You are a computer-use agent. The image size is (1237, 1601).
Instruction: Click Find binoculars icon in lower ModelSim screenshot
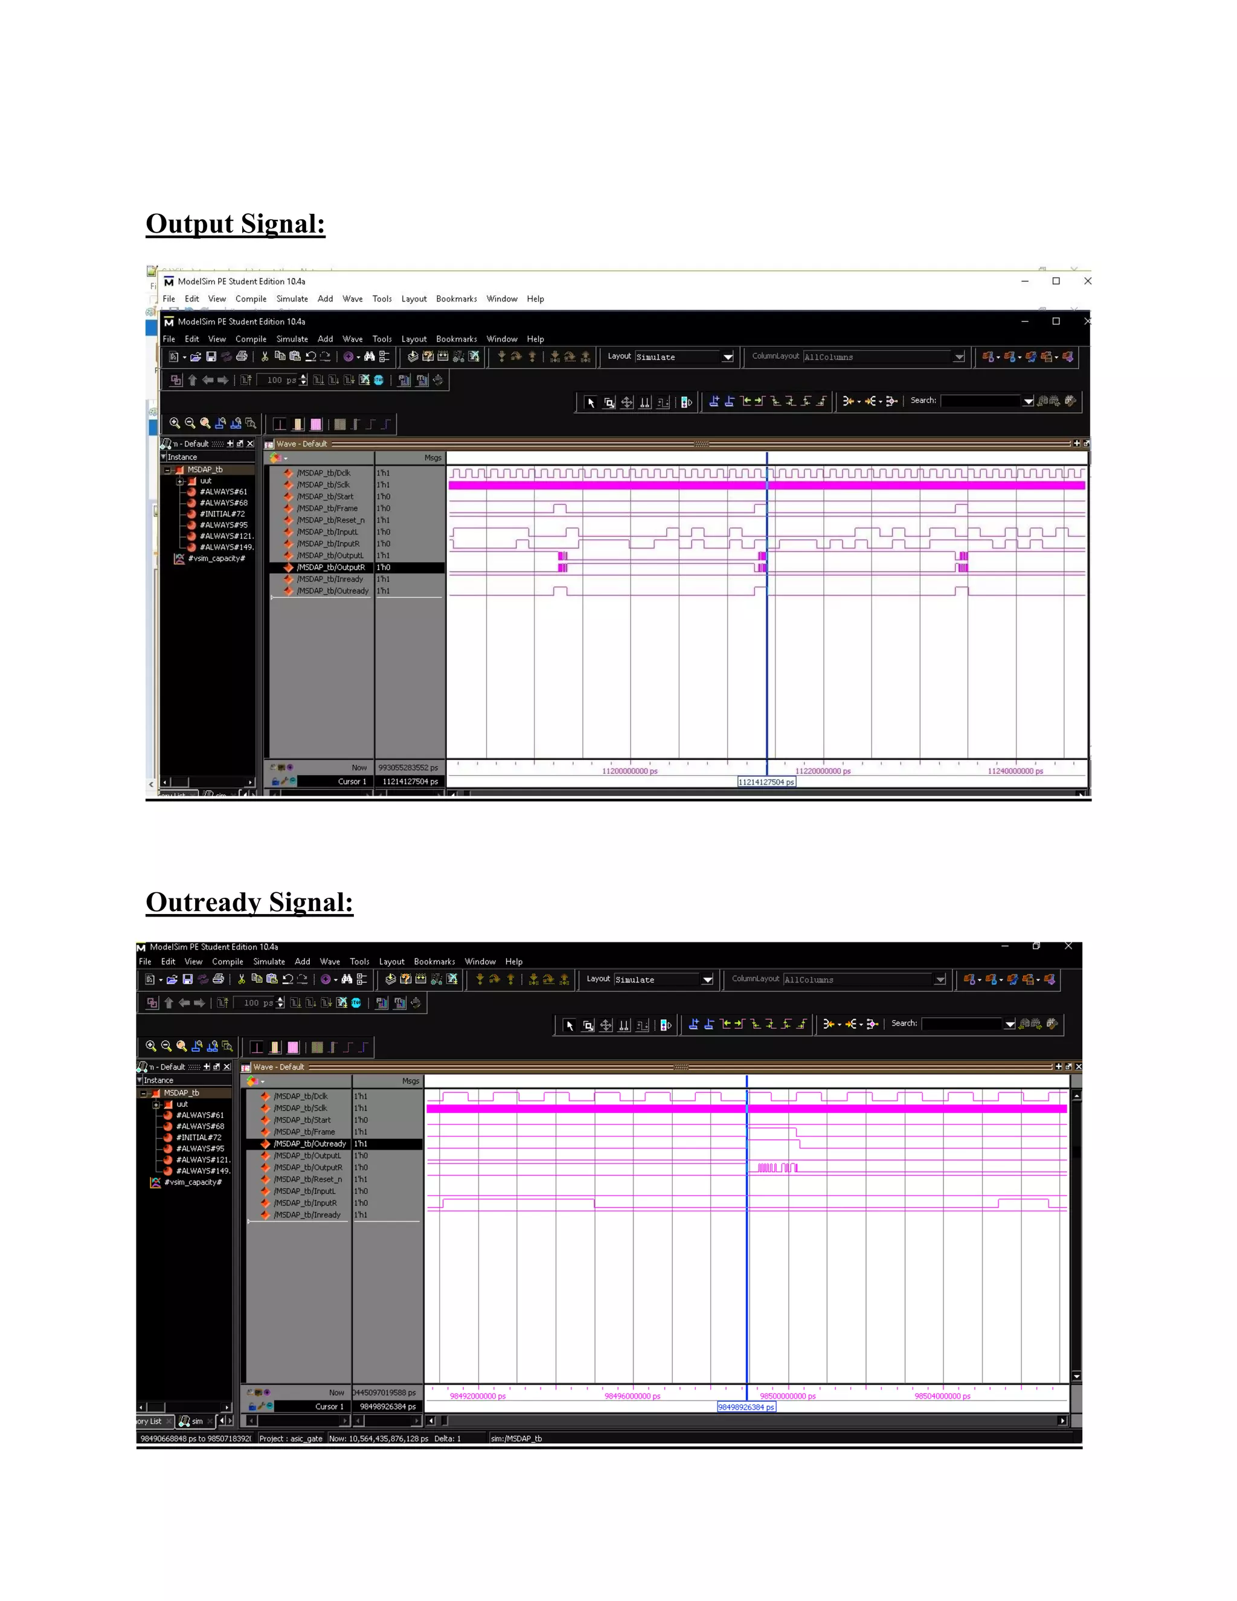point(347,979)
